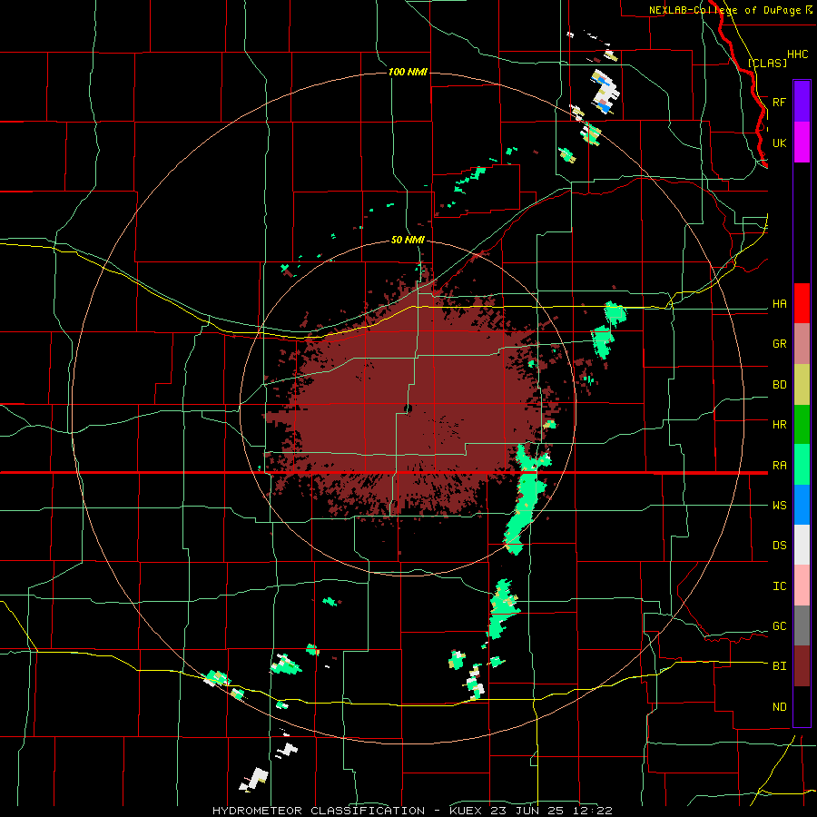Viewport: 817px width, 817px height.
Task: Click the DS legend label
Action: (x=779, y=546)
